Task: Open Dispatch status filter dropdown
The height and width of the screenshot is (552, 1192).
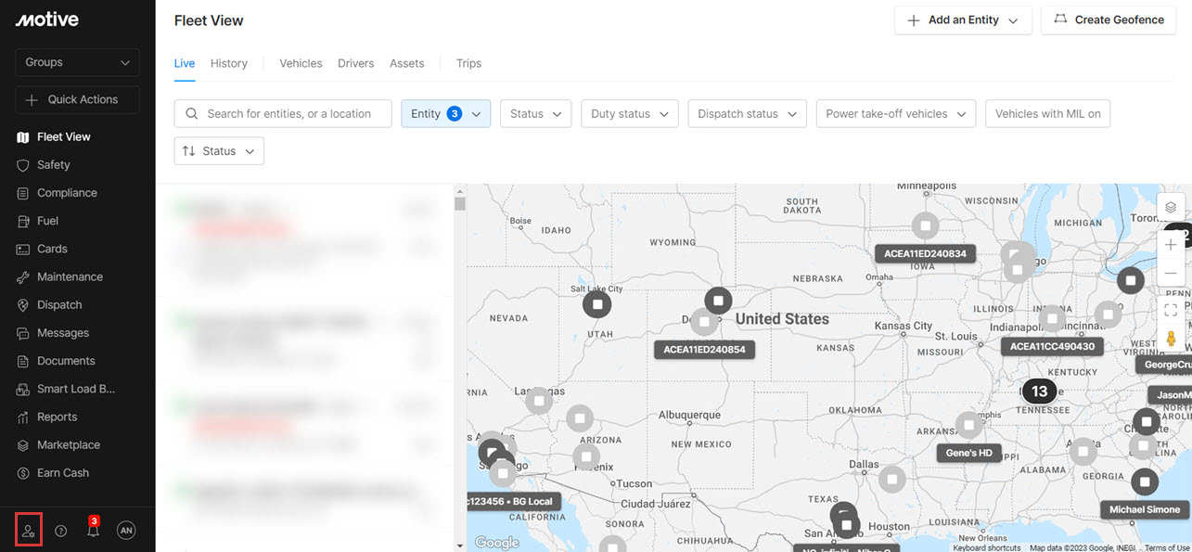Action: coord(747,114)
